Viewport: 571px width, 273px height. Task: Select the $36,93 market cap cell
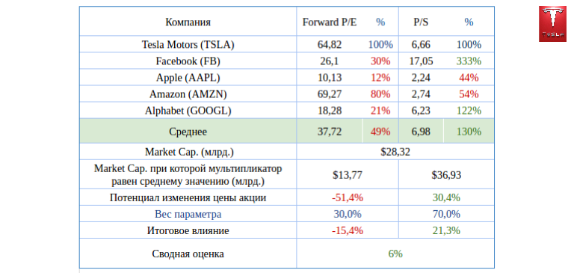(x=446, y=175)
